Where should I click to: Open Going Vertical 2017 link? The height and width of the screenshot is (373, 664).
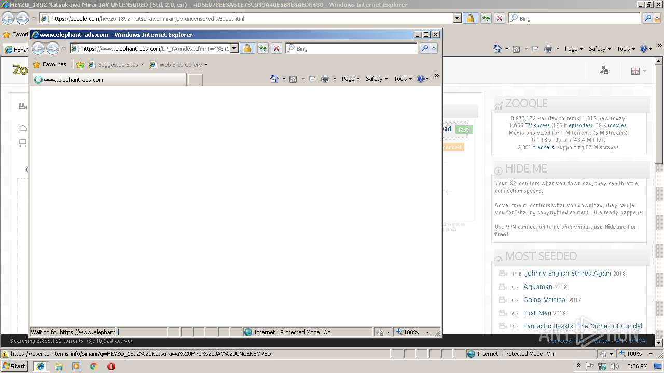point(545,300)
